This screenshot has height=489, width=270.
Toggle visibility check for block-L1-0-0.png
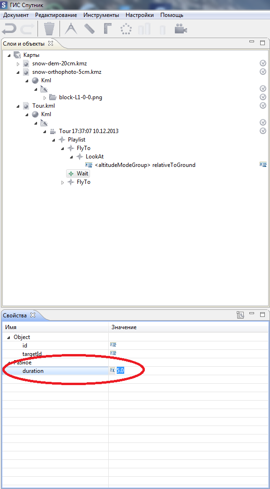click(263, 97)
